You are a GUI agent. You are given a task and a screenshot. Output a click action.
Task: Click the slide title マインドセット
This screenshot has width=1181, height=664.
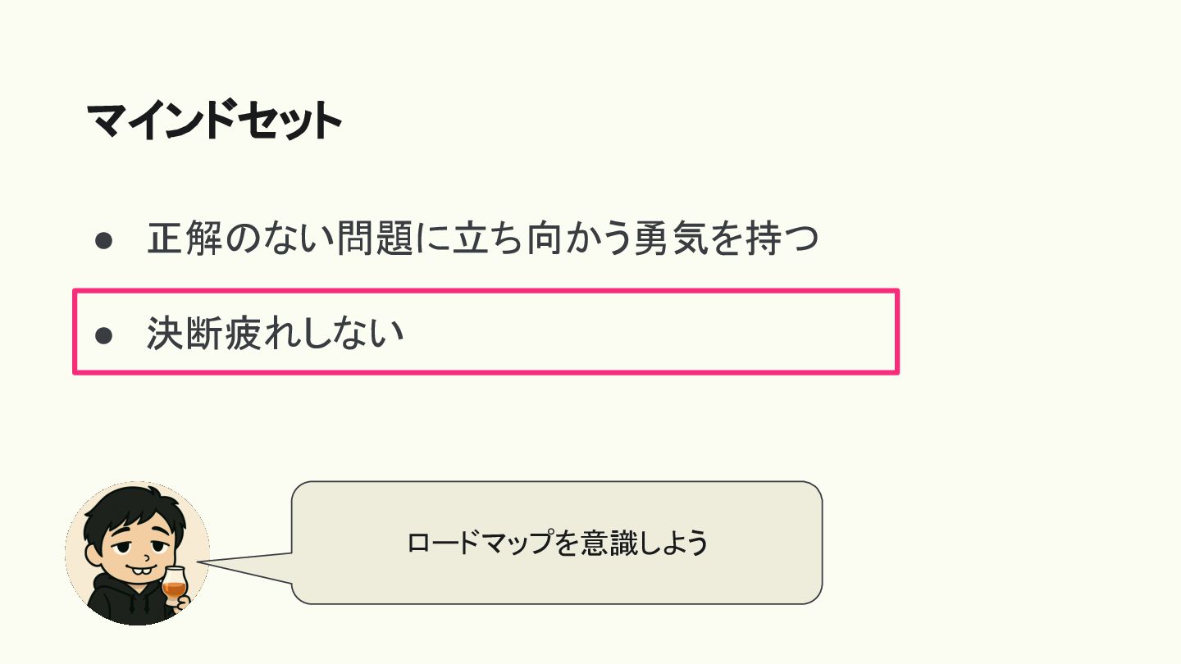[x=213, y=122]
